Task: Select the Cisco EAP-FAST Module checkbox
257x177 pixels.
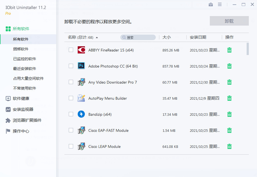Action: [71, 130]
